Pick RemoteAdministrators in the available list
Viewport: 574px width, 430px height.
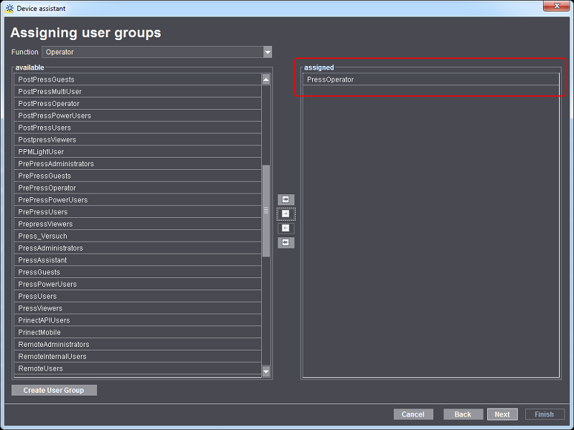136,345
